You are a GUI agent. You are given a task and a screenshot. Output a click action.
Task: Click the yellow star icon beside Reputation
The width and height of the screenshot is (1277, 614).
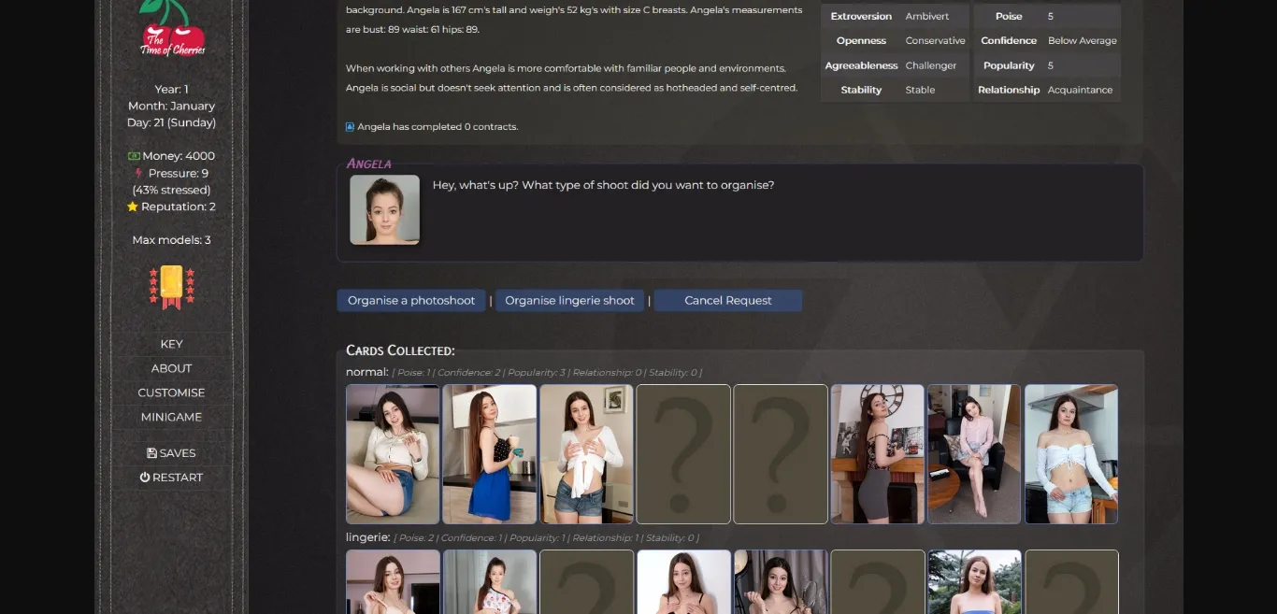[x=133, y=207]
